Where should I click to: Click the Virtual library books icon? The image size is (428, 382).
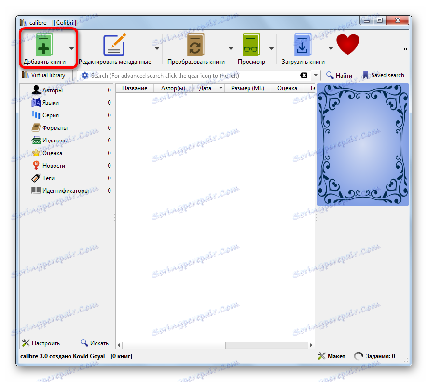(26, 75)
